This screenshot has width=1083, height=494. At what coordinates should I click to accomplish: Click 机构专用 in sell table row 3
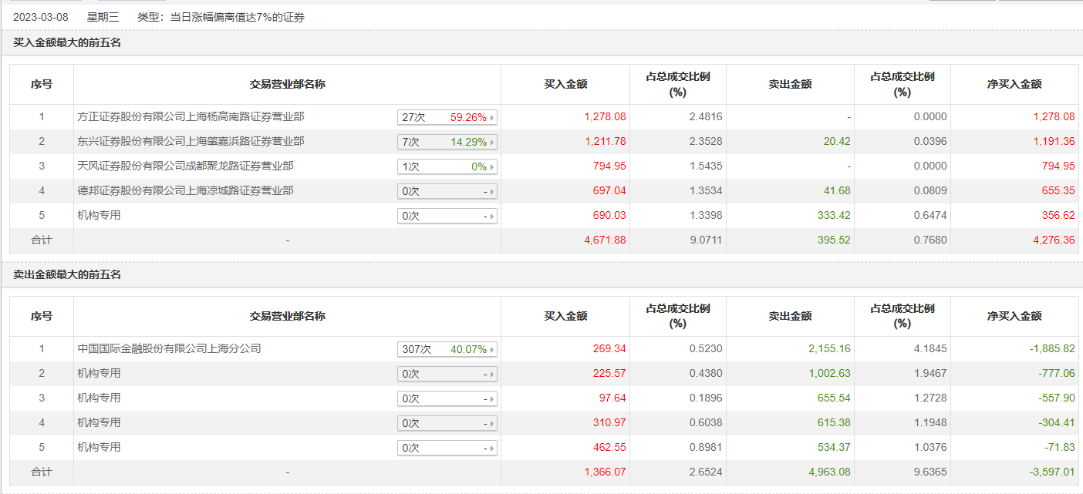pyautogui.click(x=100, y=398)
